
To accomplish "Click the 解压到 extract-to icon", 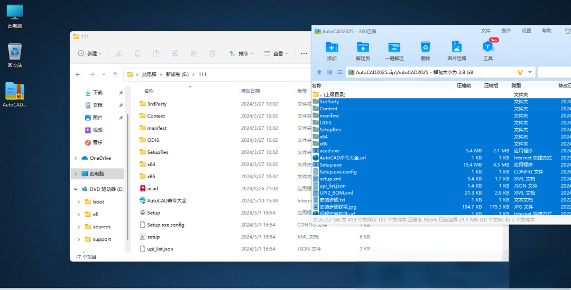I will [x=363, y=47].
